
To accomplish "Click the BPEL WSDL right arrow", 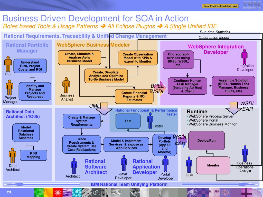I will click(x=163, y=88).
